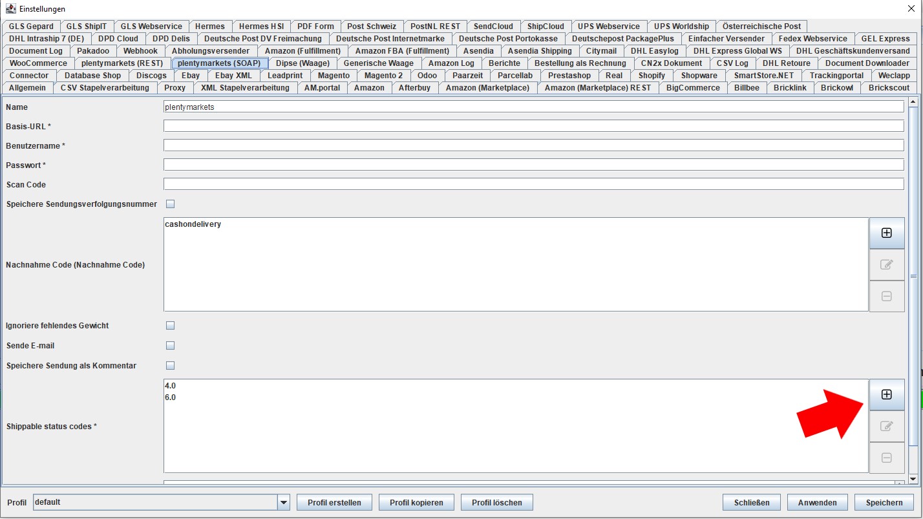Save settings with Speichern button
This screenshot has width=923, height=519.
(884, 502)
